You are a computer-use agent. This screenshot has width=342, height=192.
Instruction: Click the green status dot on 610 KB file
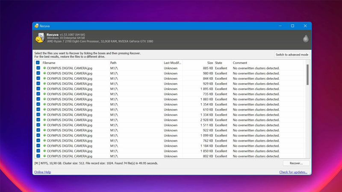pyautogui.click(x=44, y=110)
